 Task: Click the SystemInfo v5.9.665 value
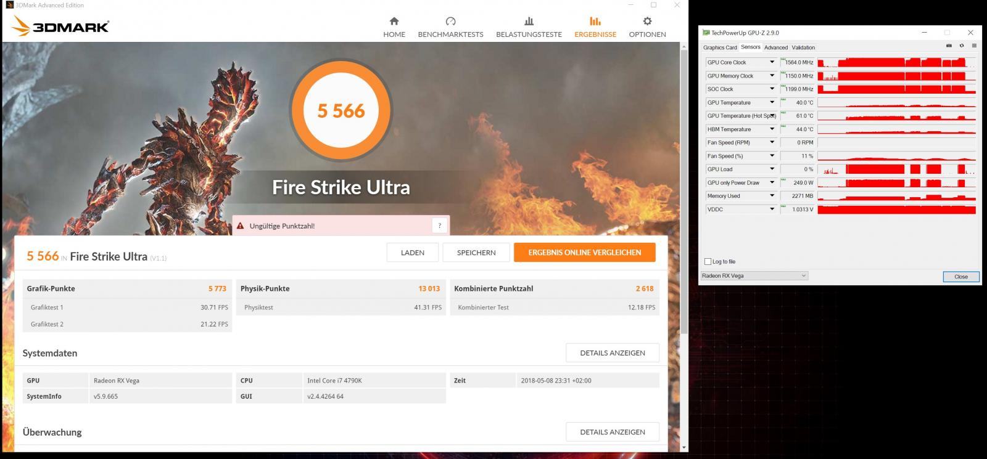[105, 396]
